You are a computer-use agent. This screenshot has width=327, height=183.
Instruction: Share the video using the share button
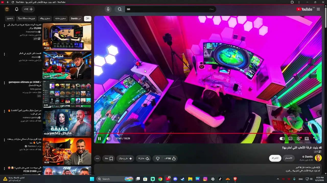coord(143,158)
